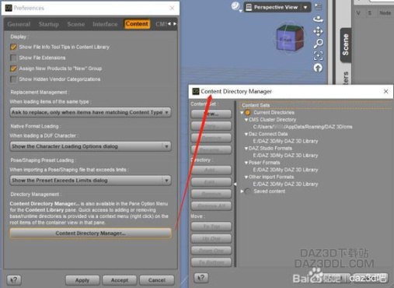Click the frame selection viewport icon
The width and height of the screenshot is (394, 288).
[x=318, y=55]
